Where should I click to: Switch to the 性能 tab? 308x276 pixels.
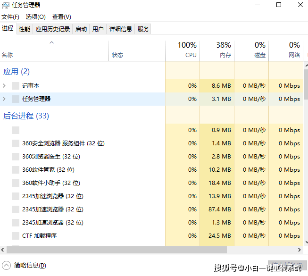[x=25, y=29]
